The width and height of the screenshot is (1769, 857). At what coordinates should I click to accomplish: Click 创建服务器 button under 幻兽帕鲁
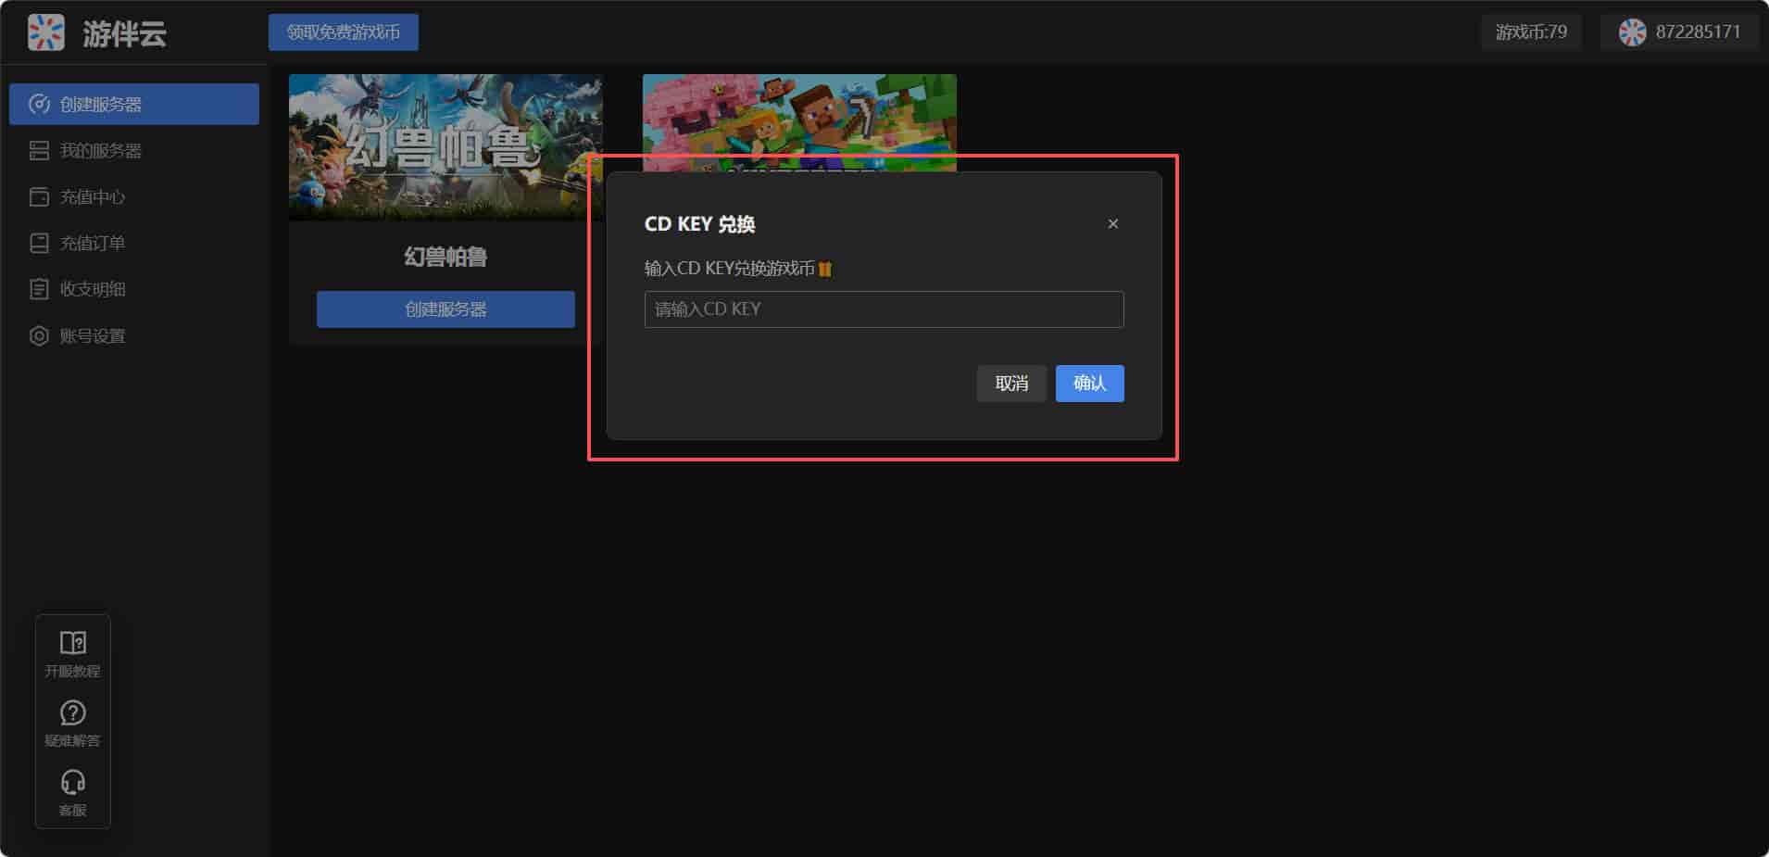pos(445,309)
